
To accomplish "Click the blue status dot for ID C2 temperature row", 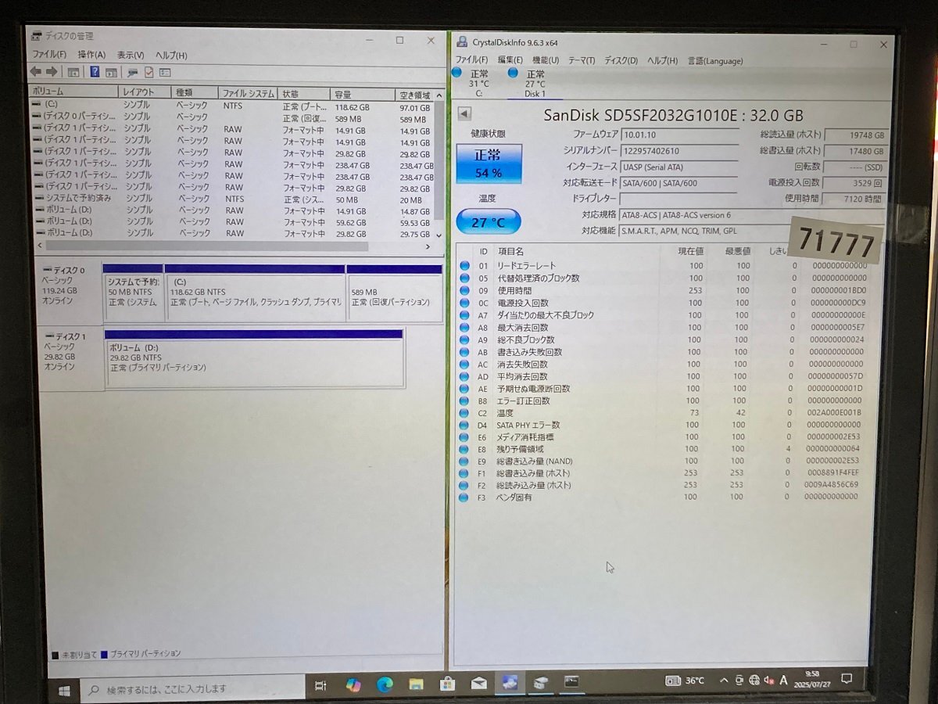I will (x=464, y=413).
